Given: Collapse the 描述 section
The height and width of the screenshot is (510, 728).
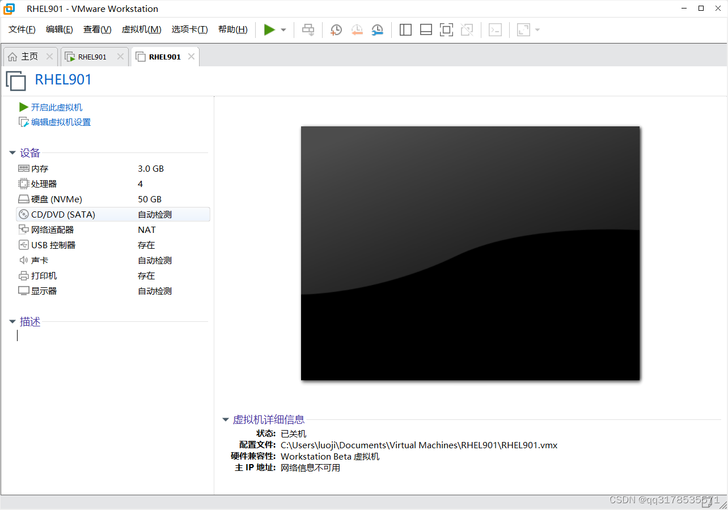Looking at the screenshot, I should 12,322.
